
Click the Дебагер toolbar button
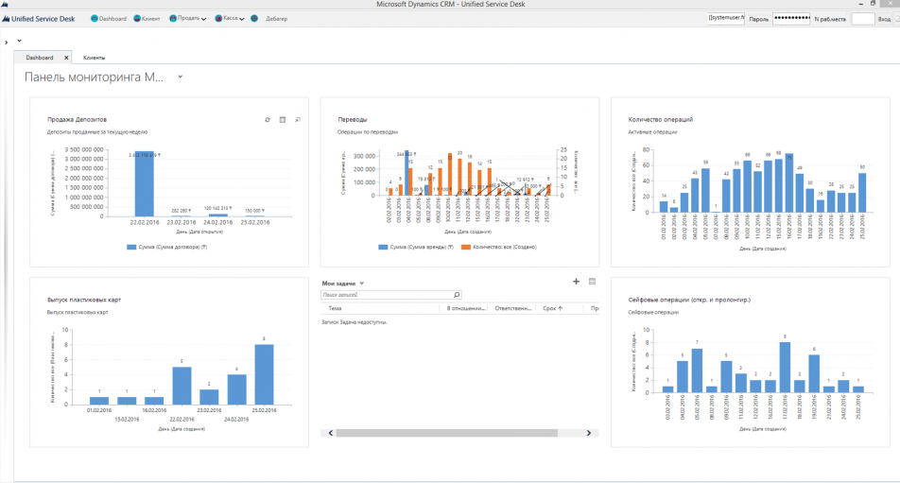276,18
